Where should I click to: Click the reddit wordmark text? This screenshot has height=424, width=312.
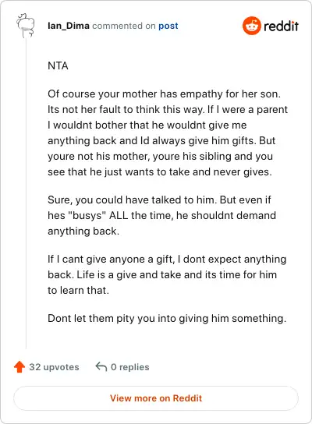(281, 26)
